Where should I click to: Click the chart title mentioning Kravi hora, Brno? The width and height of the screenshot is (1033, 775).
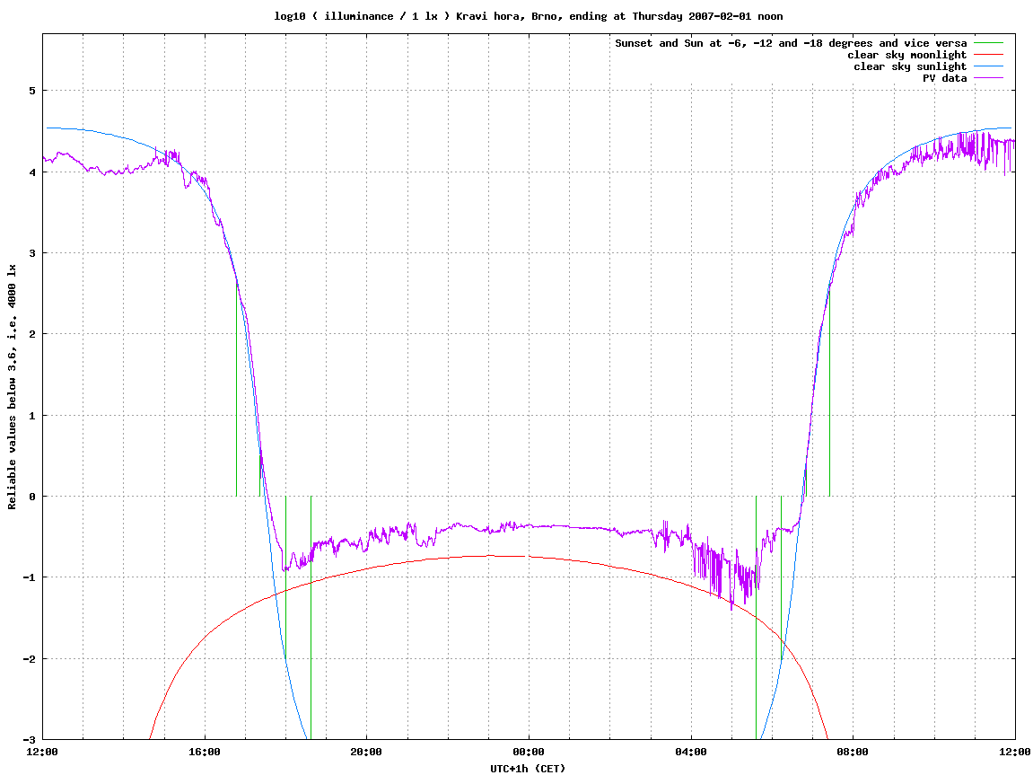click(x=529, y=16)
